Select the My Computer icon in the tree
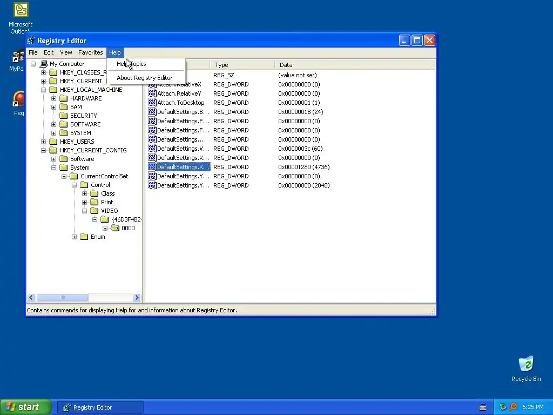The width and height of the screenshot is (553, 415). [43, 64]
